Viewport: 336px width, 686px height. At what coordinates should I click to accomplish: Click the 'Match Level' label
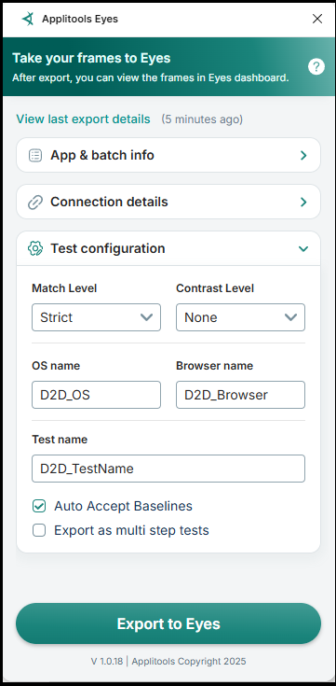point(64,288)
